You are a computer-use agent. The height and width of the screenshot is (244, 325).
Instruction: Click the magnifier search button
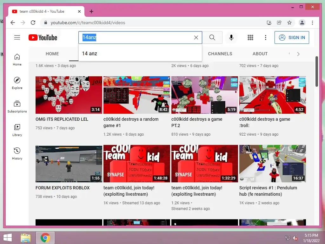point(212,37)
